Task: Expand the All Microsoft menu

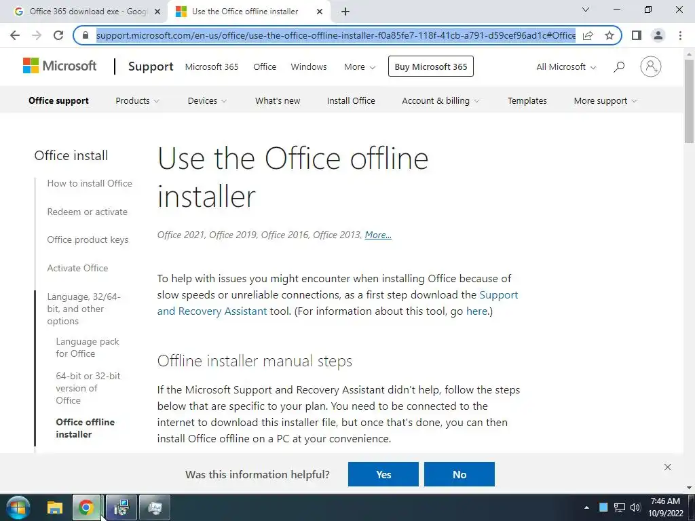Action: (566, 67)
